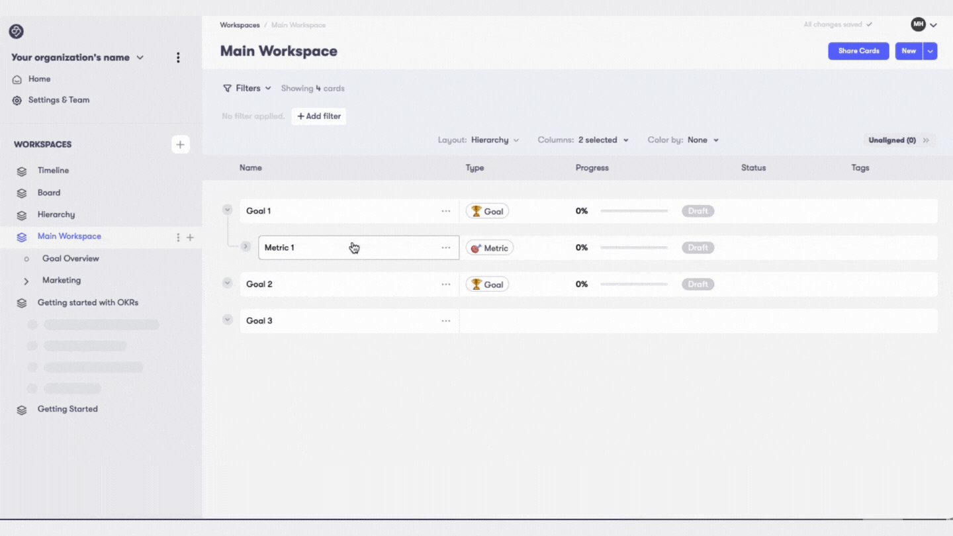This screenshot has width=953, height=536.
Task: Click the Draft status of Goal 1
Action: [698, 211]
